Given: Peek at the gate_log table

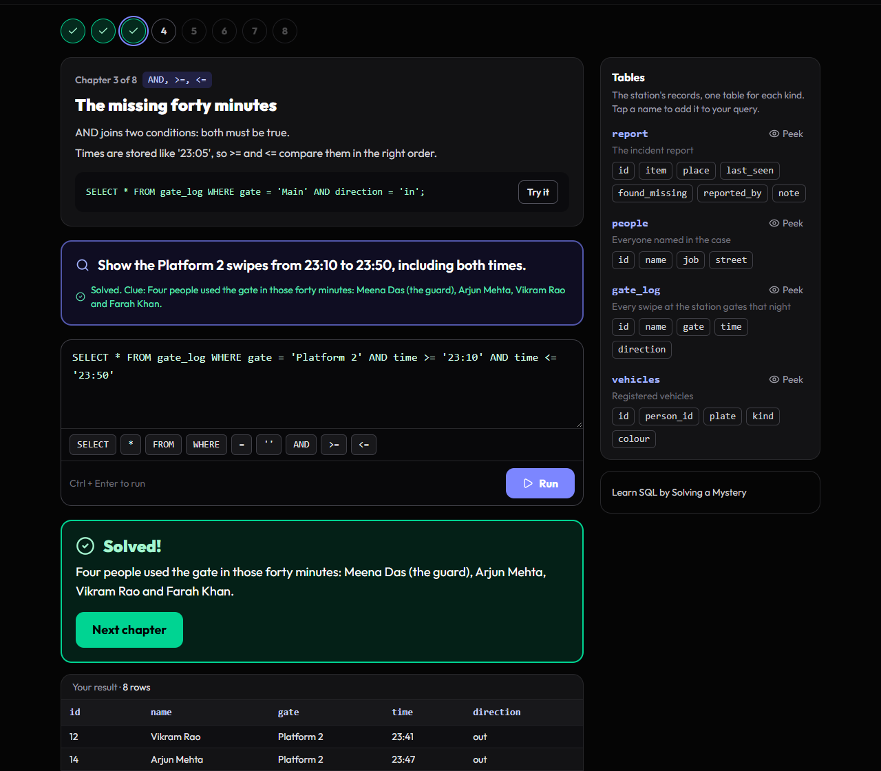Looking at the screenshot, I should 787,290.
